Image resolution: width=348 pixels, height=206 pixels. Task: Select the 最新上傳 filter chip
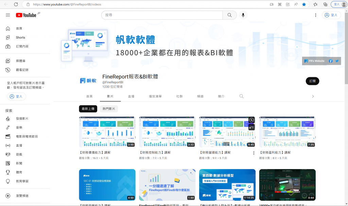click(88, 109)
